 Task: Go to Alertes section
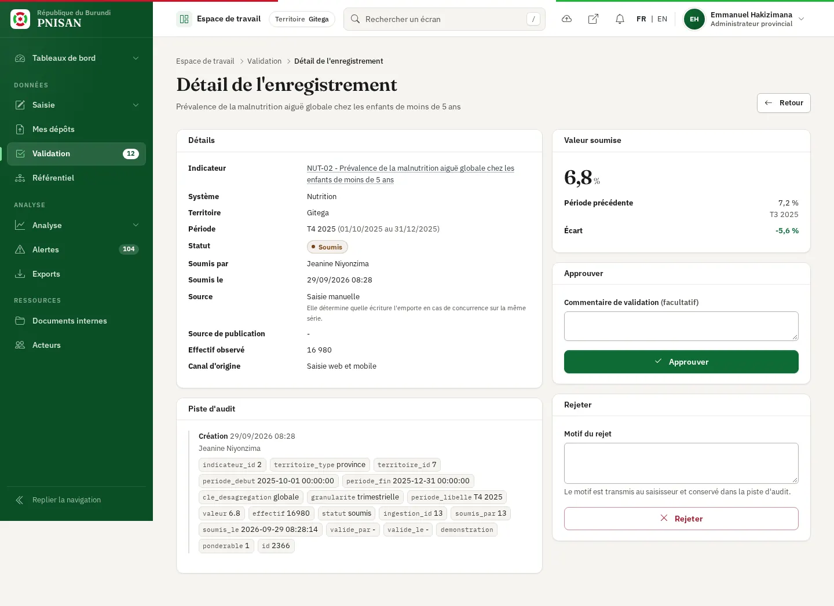click(76, 249)
